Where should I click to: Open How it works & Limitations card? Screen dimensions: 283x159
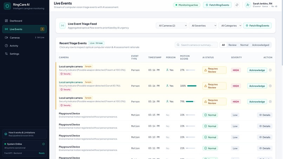25,134
